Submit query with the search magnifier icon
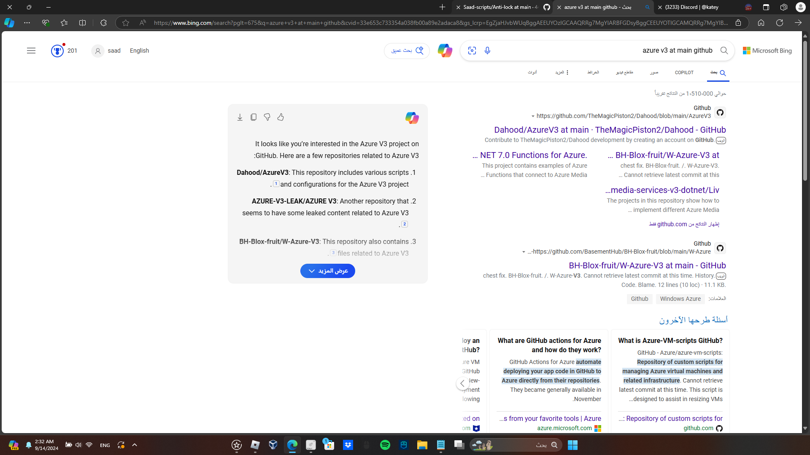The height and width of the screenshot is (455, 810). coord(724,51)
